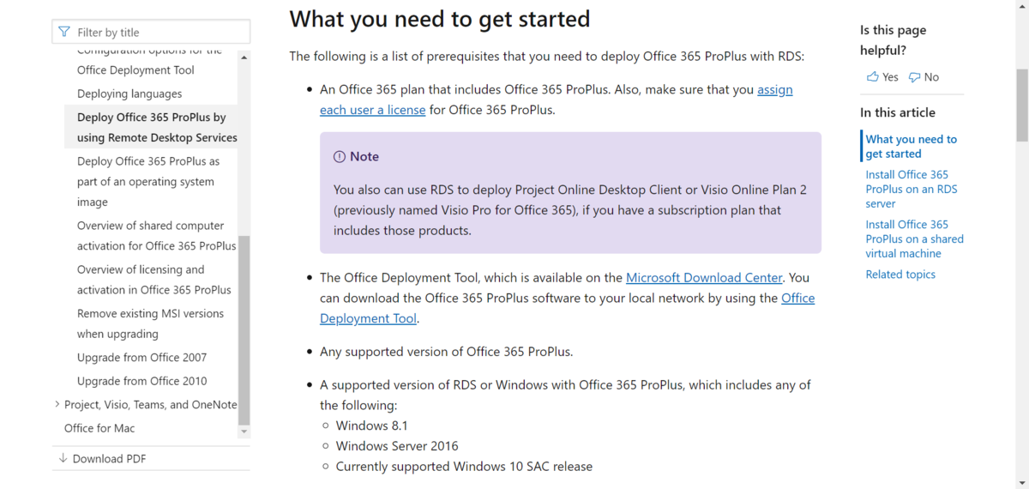The width and height of the screenshot is (1029, 489).
Task: Expand Project, Visio, Teams, and OneNote section
Action: click(x=57, y=405)
